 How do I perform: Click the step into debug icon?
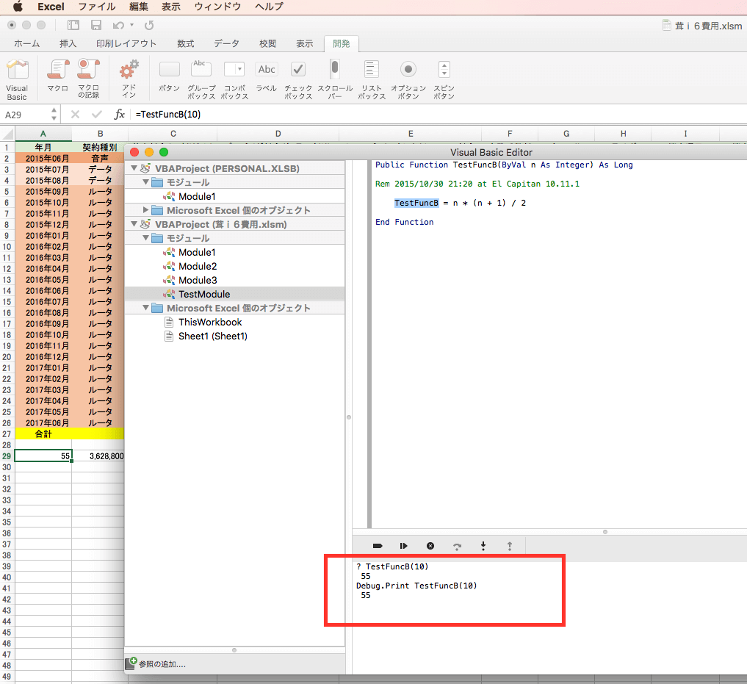click(x=483, y=546)
